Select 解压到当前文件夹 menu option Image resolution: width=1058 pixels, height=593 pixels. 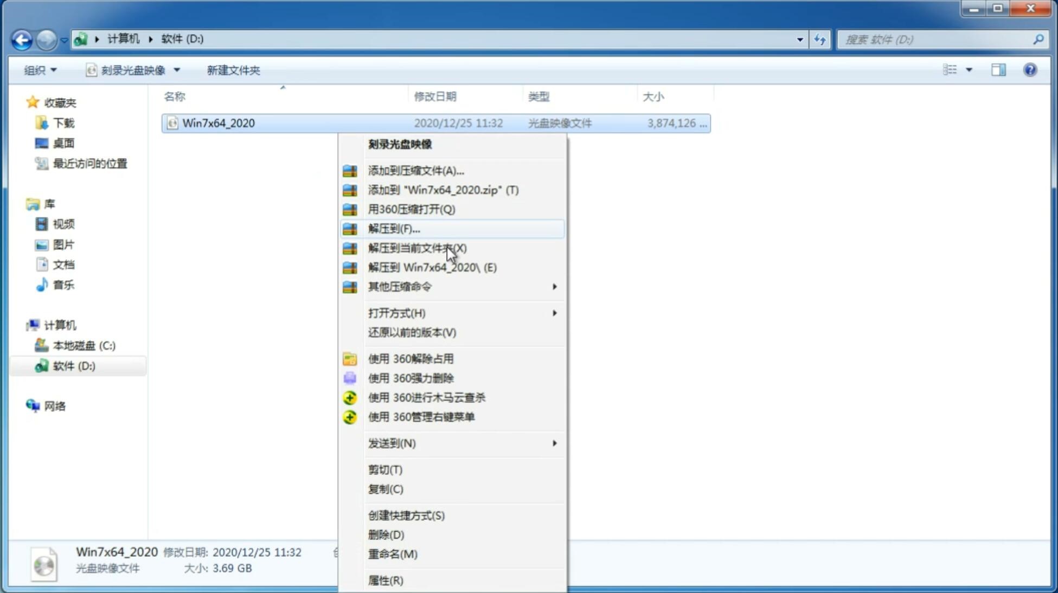pyautogui.click(x=417, y=248)
